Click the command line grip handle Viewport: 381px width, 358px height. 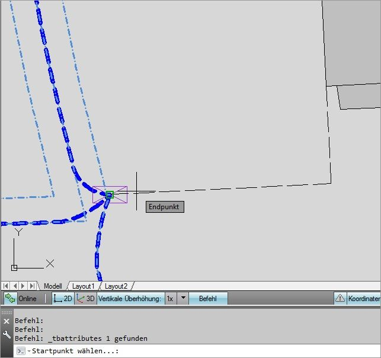(7, 312)
